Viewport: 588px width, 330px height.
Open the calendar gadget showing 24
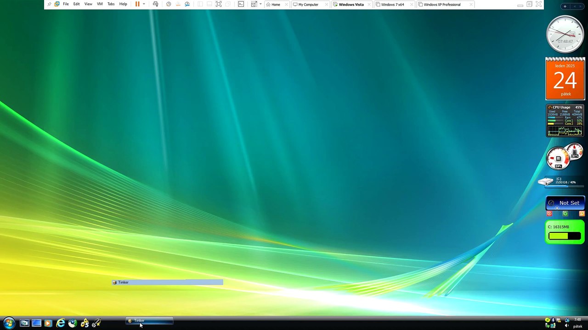(x=565, y=78)
